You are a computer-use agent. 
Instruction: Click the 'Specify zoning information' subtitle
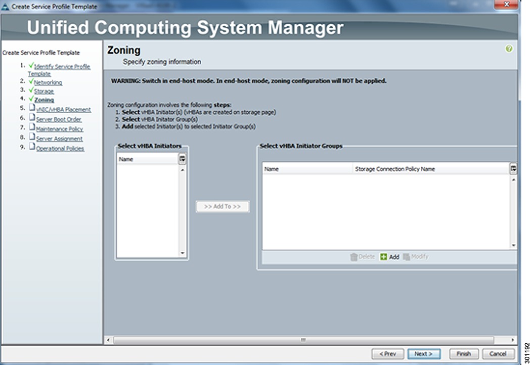162,62
